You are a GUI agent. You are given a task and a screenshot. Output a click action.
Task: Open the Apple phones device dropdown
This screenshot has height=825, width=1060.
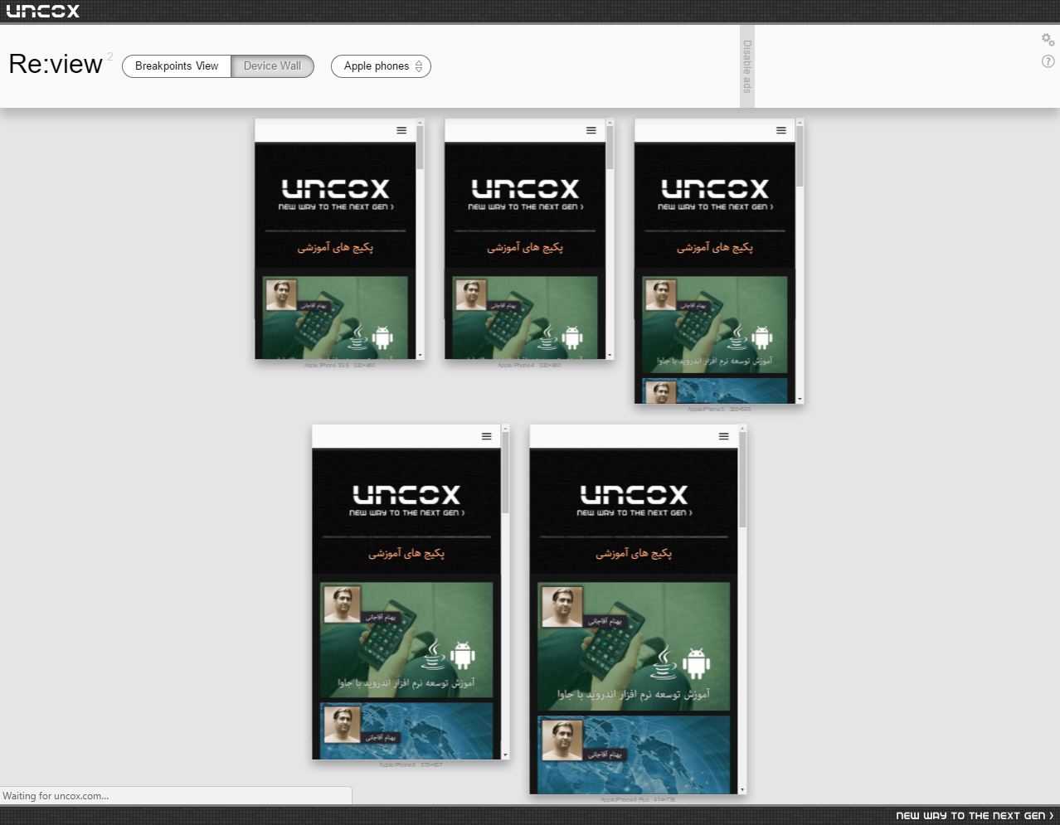click(381, 66)
